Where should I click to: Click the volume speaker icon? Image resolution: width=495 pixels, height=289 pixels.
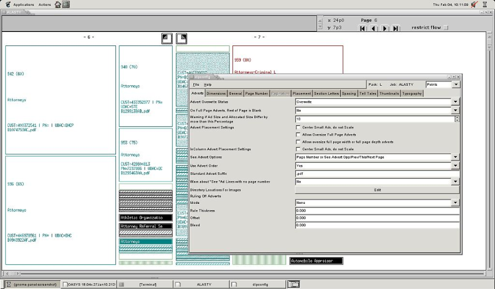(x=474, y=5)
